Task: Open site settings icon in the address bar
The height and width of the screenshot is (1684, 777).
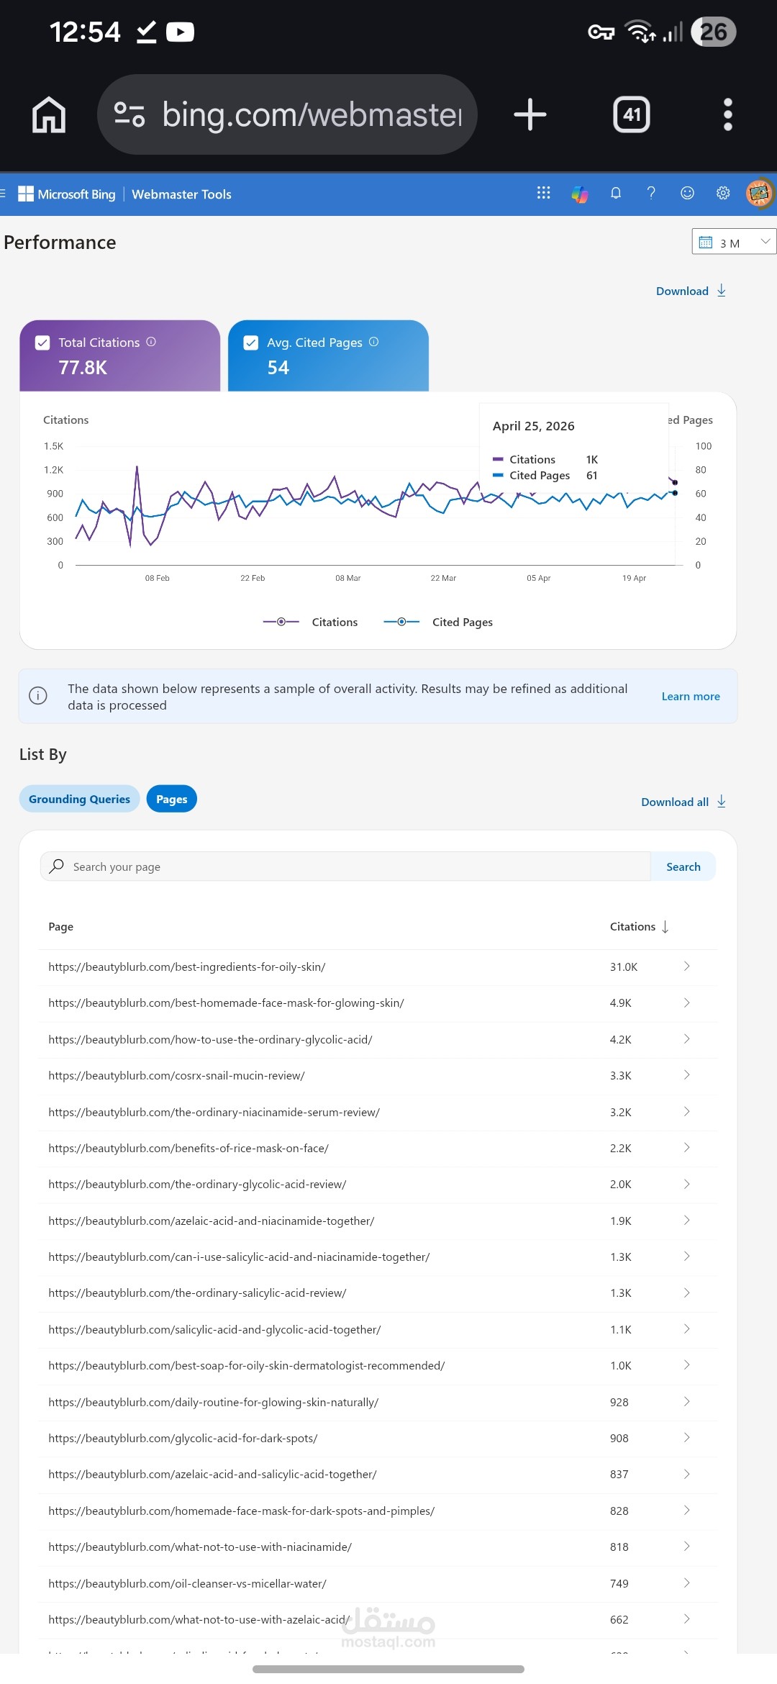Action: (129, 114)
